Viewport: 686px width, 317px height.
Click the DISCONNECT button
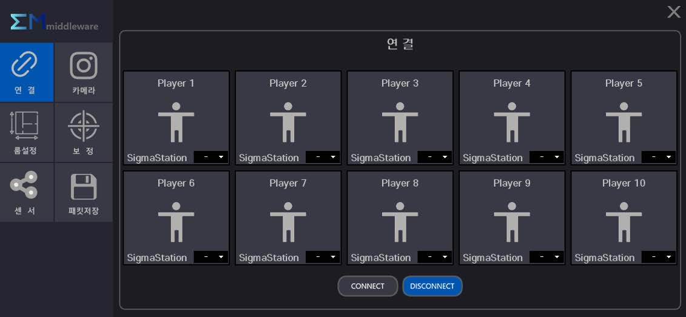click(432, 286)
